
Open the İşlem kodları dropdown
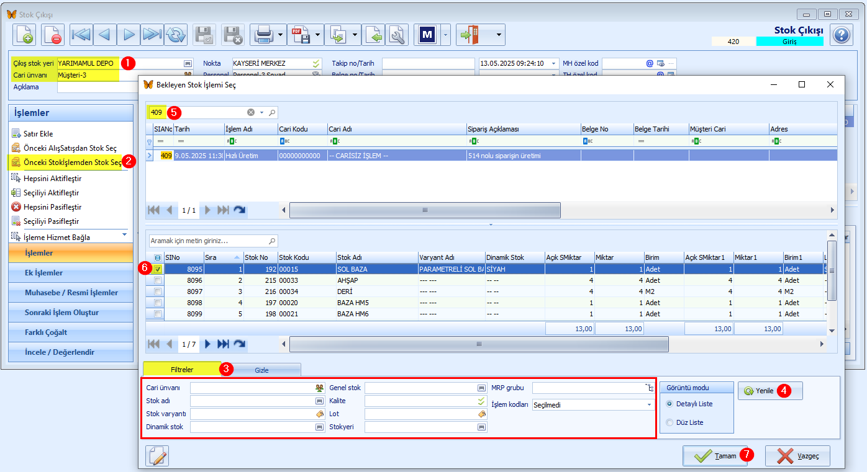tap(650, 404)
